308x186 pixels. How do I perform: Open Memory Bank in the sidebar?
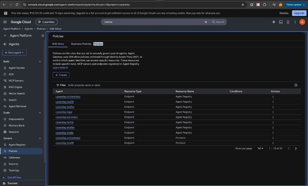[x=16, y=126]
